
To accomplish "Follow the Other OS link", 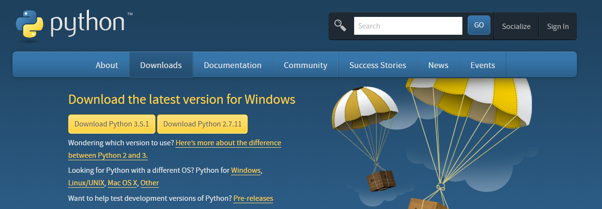I will pyautogui.click(x=150, y=183).
